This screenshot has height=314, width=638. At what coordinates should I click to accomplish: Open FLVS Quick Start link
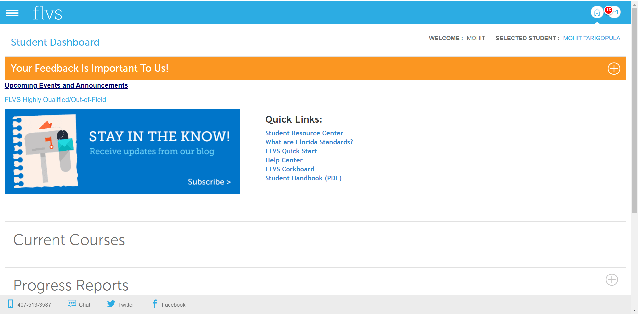point(291,151)
